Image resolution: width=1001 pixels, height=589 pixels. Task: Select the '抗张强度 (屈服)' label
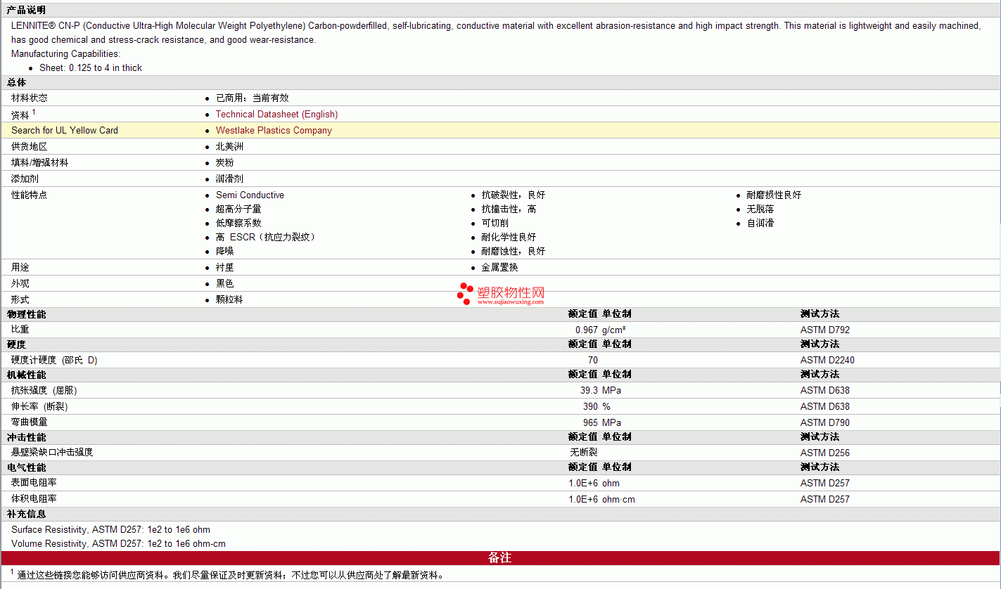pyautogui.click(x=44, y=390)
